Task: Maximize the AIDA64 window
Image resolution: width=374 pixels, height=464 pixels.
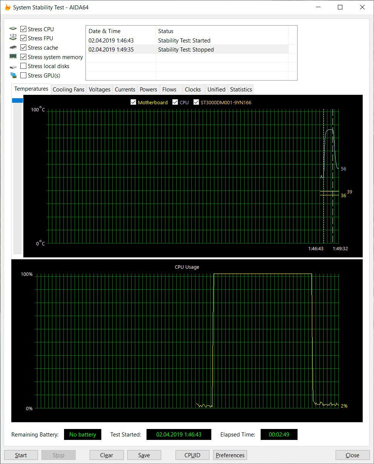Action: (340, 7)
